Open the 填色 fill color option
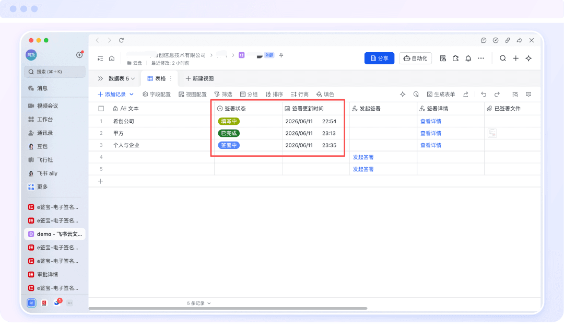The width and height of the screenshot is (564, 327). (325, 94)
